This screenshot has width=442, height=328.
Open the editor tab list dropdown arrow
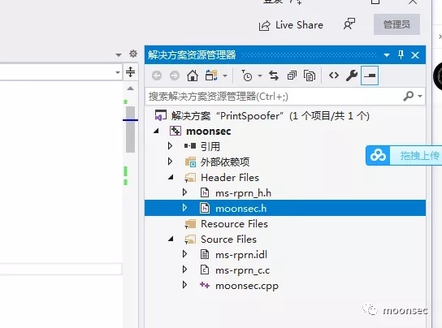[x=119, y=54]
